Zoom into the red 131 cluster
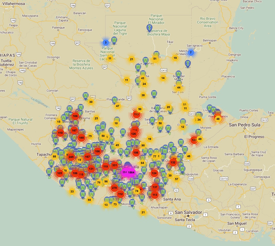 click(x=91, y=169)
